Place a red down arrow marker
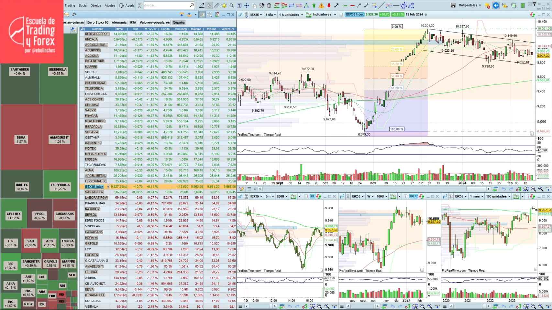 [329, 5]
